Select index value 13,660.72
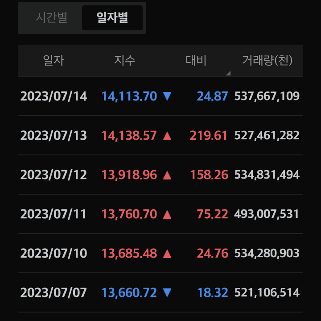 [129, 293]
